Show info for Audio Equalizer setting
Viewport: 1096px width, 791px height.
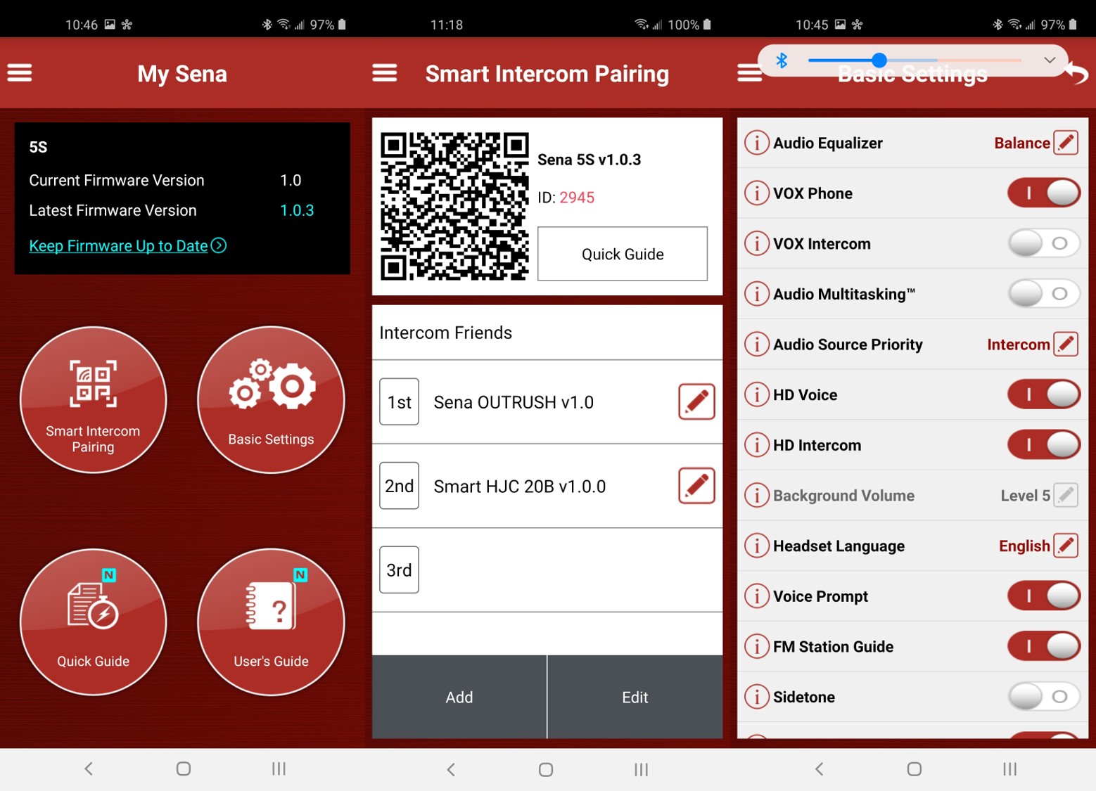pos(756,143)
